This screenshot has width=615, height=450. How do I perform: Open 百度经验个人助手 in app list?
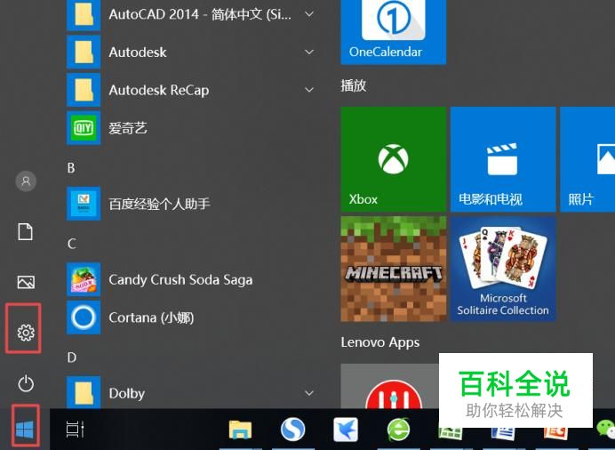192,204
